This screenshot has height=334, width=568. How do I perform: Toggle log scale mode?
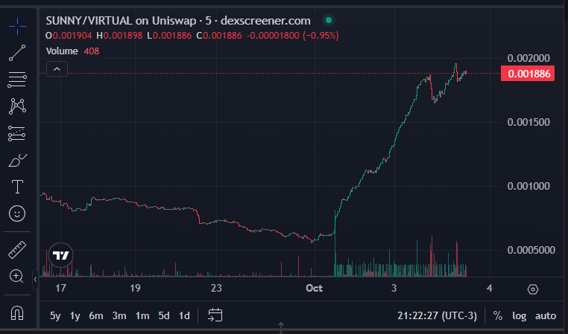point(519,315)
